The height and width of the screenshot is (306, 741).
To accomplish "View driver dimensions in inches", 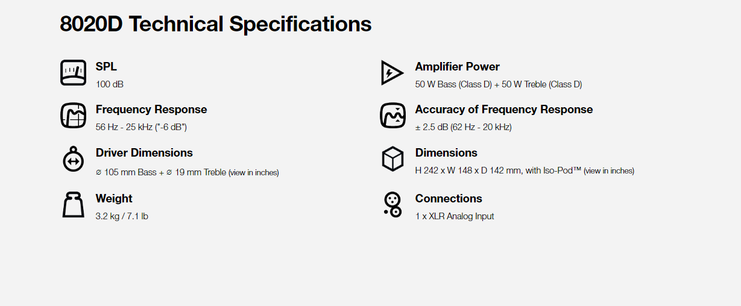I will [x=254, y=173].
